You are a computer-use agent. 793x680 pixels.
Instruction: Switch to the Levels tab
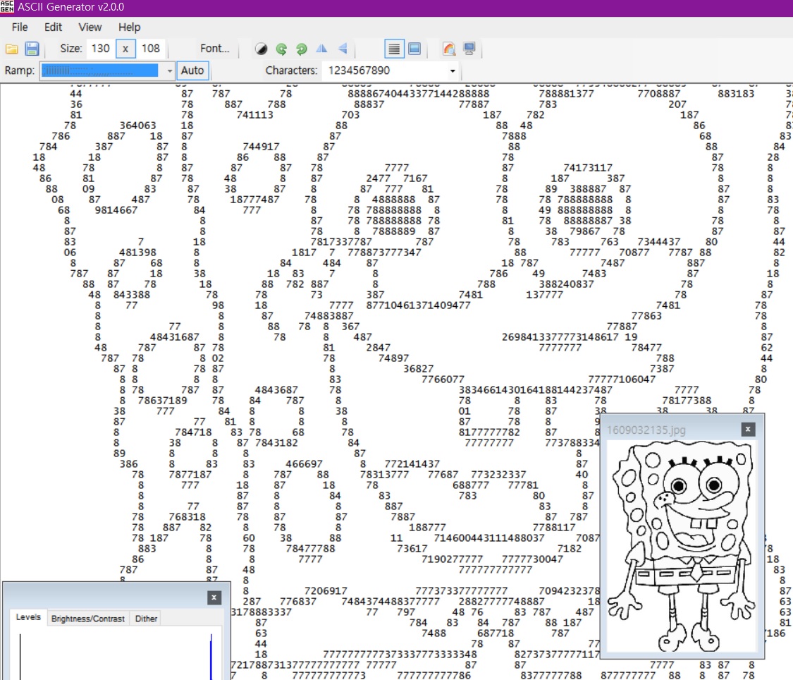28,617
